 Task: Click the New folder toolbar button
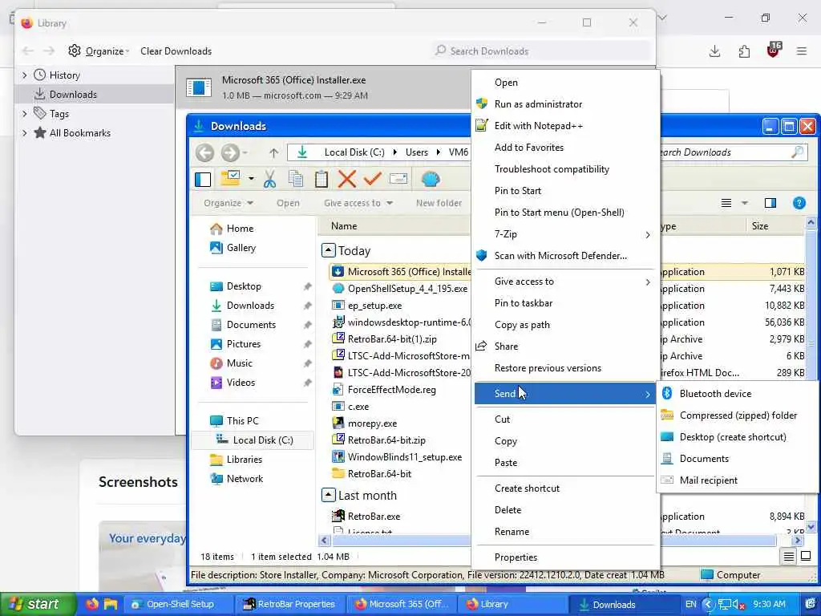(x=439, y=203)
